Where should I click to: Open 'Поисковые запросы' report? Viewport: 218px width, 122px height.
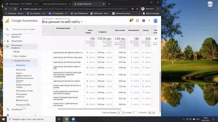coord(21,95)
